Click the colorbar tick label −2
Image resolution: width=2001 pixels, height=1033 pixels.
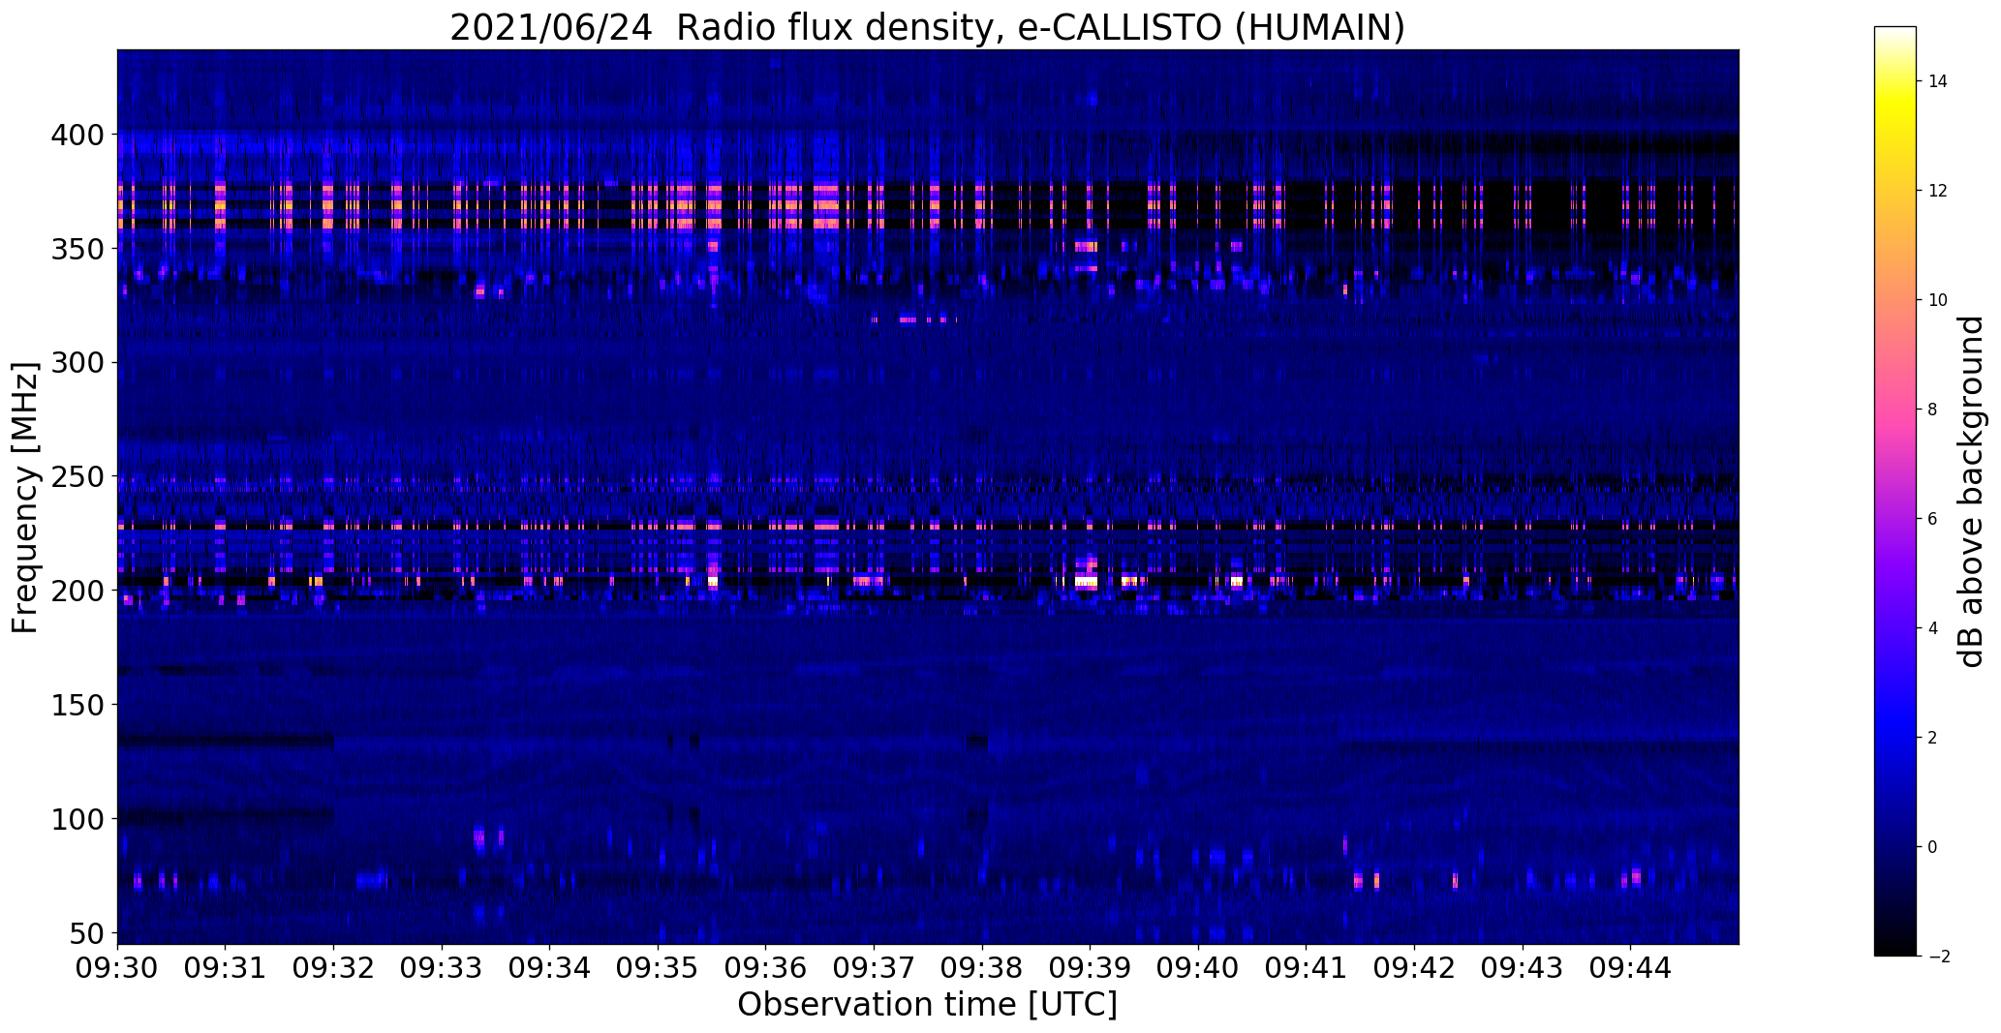1938,957
